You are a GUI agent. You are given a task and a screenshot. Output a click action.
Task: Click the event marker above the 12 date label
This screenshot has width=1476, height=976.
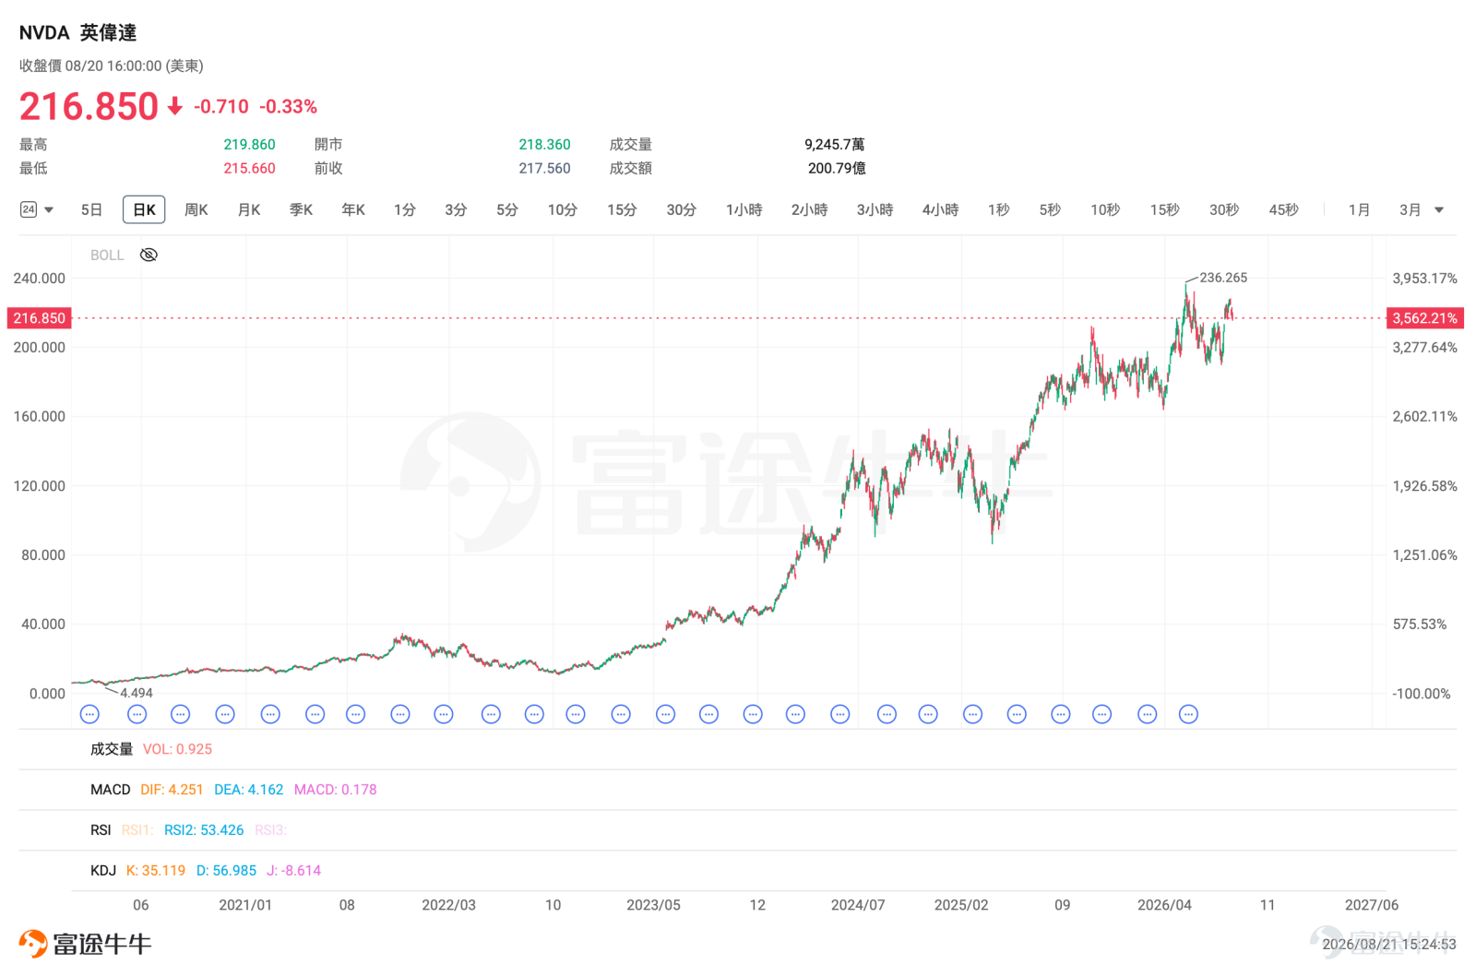point(753,714)
